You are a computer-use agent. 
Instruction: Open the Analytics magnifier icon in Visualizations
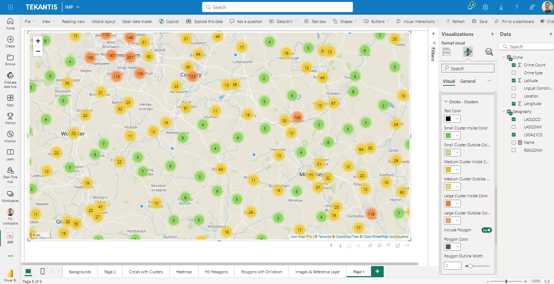coord(489,52)
